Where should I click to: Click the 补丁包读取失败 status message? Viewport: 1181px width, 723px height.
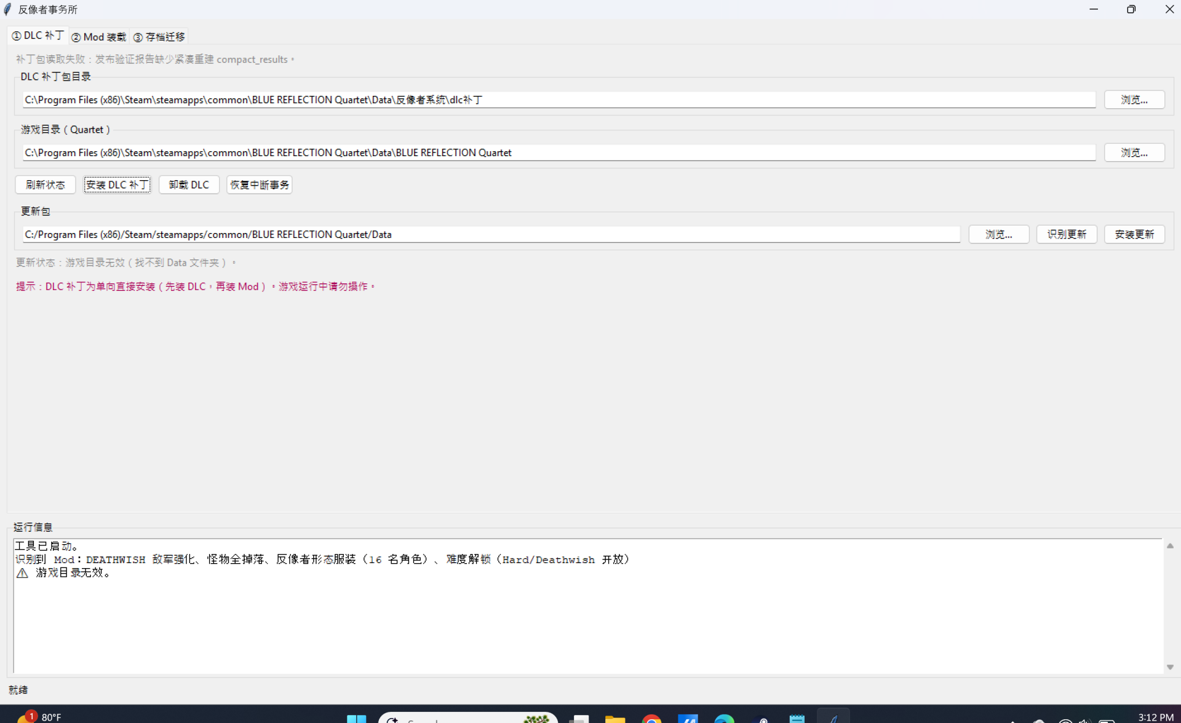[x=155, y=60]
